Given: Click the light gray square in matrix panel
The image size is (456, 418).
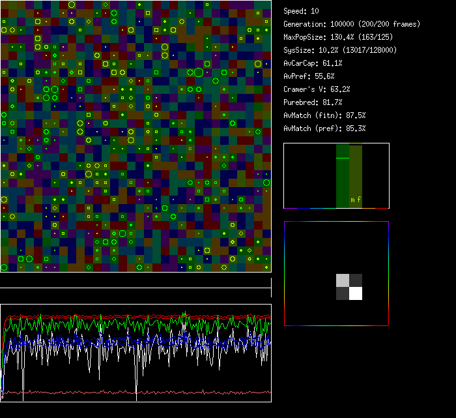Looking at the screenshot, I should (x=343, y=280).
